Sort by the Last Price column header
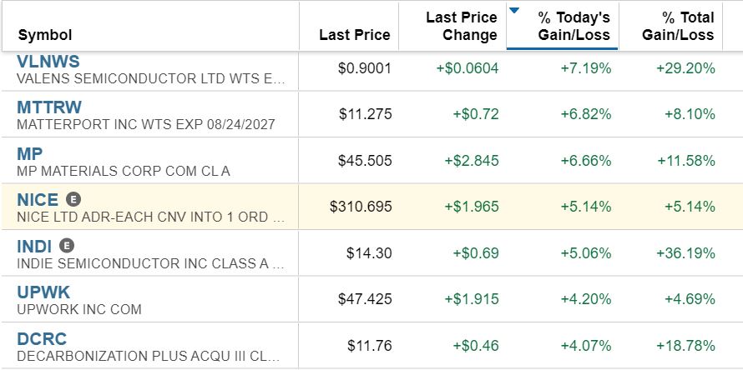Image resolution: width=743 pixels, height=370 pixels. click(x=354, y=35)
